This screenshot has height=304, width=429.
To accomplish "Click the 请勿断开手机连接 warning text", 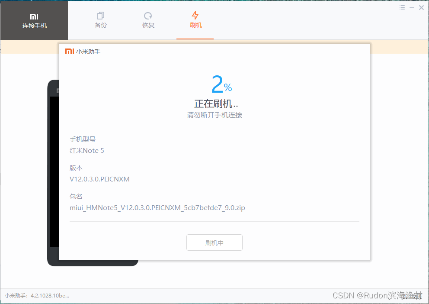I will tap(214, 115).
